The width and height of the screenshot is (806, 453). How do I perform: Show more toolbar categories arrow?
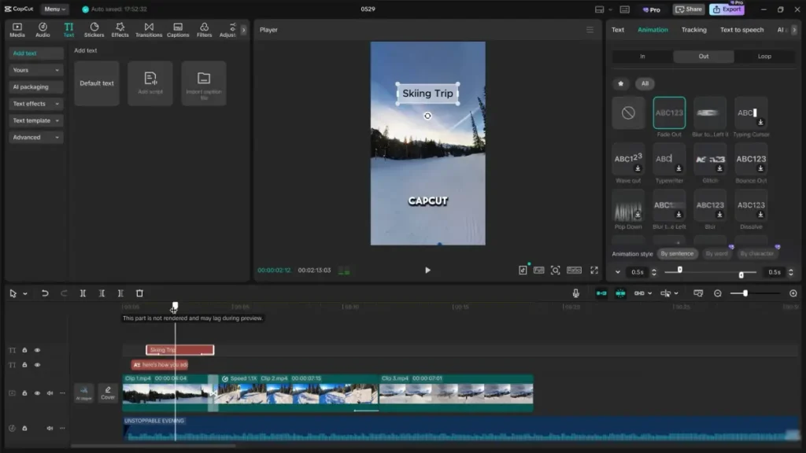(244, 30)
